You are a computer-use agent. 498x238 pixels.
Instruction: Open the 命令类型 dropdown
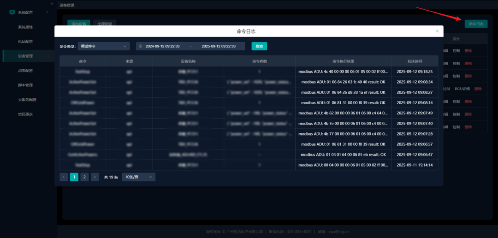[x=104, y=46]
